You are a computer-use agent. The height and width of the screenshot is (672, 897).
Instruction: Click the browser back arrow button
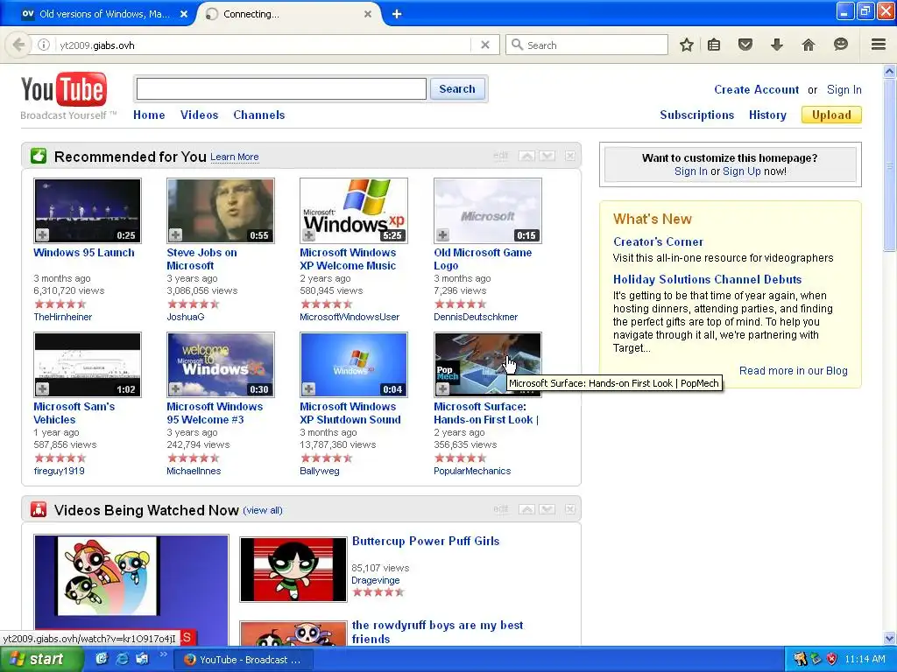coord(19,45)
